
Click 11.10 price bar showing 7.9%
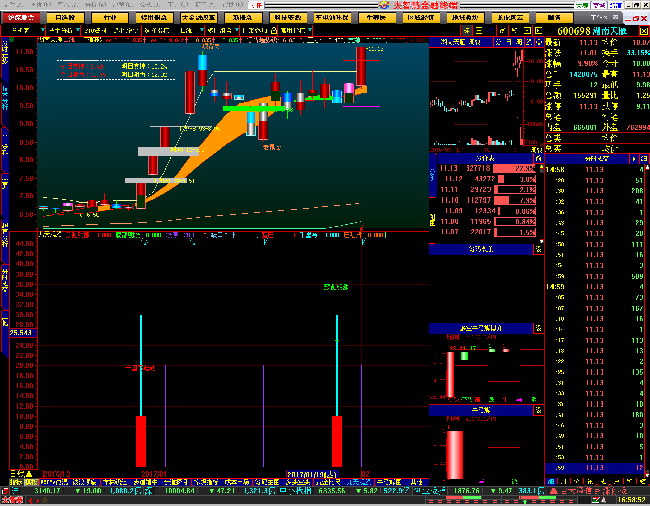click(x=514, y=200)
